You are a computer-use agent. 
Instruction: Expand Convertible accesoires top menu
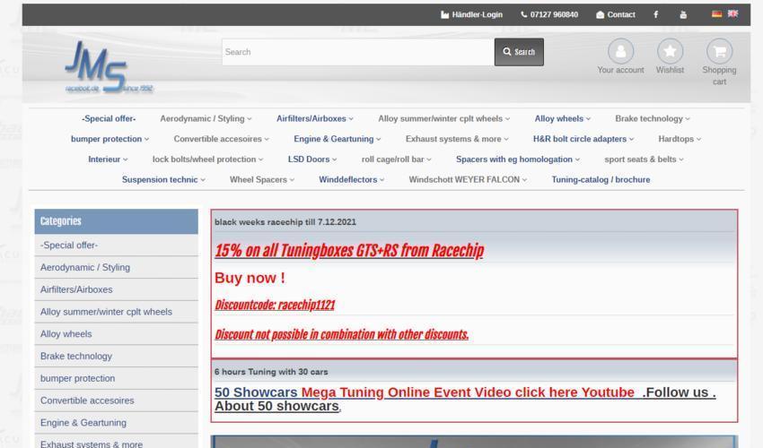click(222, 139)
